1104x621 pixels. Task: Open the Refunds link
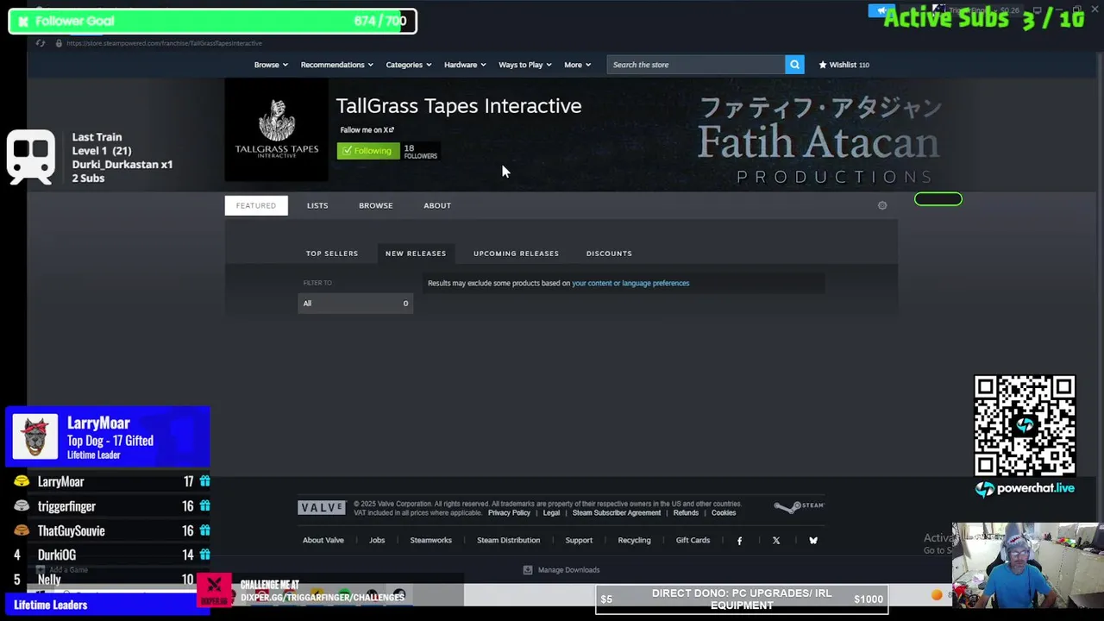[686, 513]
